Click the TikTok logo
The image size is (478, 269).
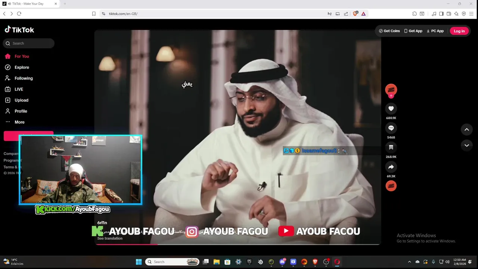(19, 30)
